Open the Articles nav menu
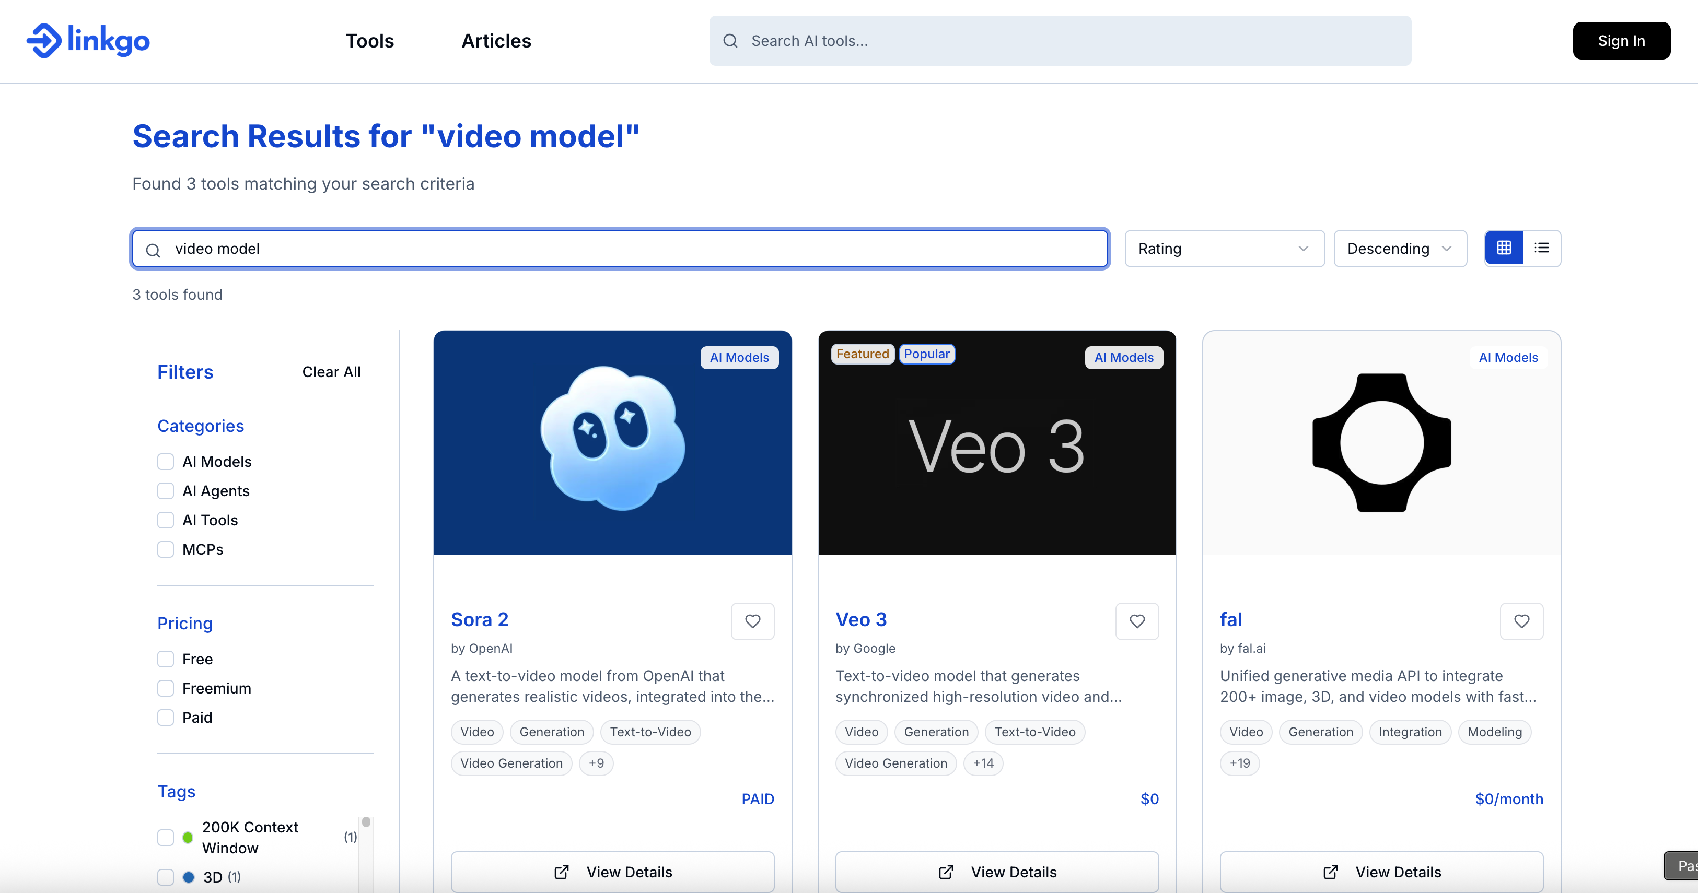Image resolution: width=1698 pixels, height=893 pixels. [496, 41]
